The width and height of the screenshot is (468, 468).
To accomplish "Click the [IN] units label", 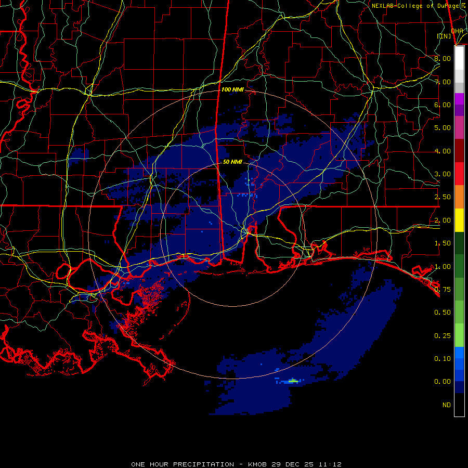I will [x=444, y=36].
